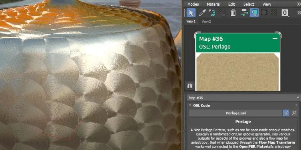Click the Move Children layout icon
301x150 pixels.
click(x=244, y=13)
